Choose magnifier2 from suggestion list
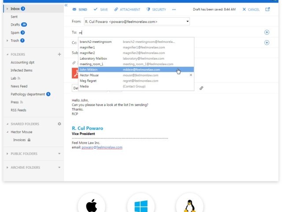282x212 pixels. [136, 53]
